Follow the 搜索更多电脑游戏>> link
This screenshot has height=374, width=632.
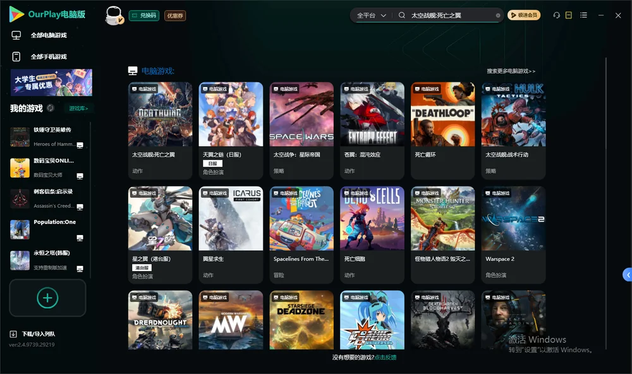coord(511,71)
